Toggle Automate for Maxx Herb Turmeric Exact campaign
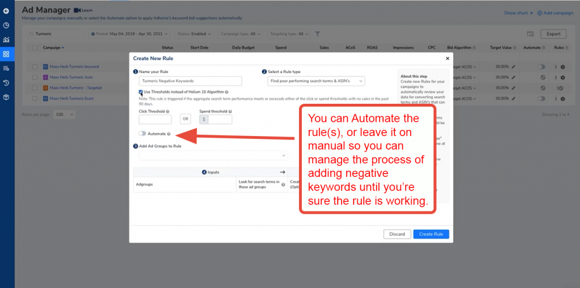This screenshot has height=288, width=580. pos(541,99)
